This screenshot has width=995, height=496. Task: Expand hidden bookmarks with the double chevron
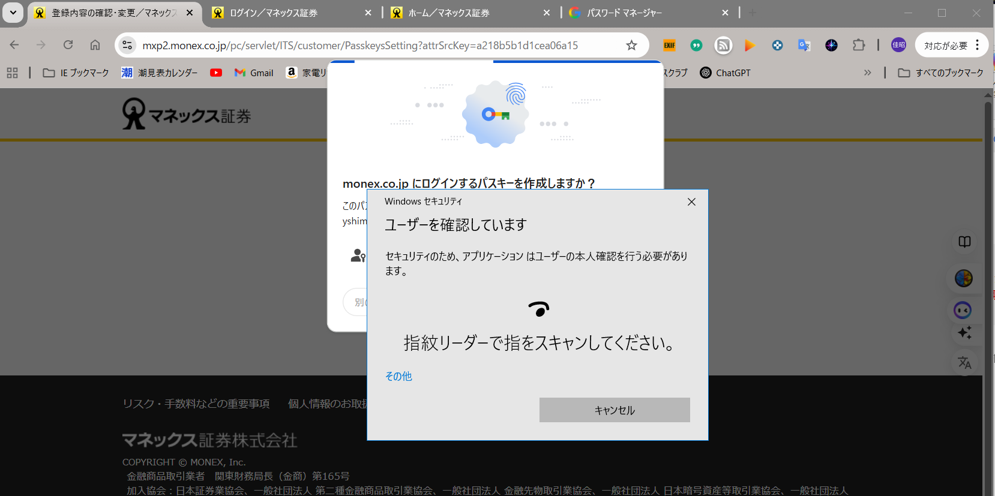pos(867,73)
